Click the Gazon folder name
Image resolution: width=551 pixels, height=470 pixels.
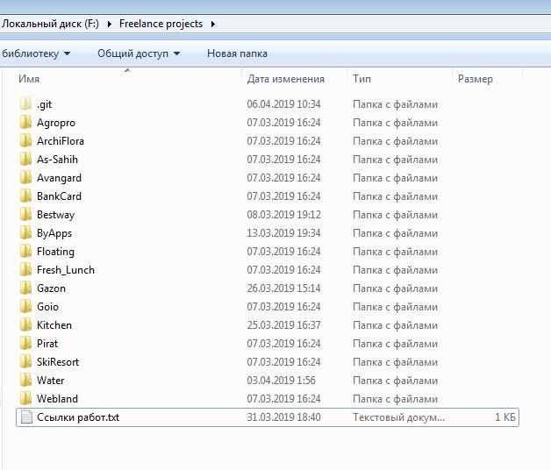coord(51,288)
